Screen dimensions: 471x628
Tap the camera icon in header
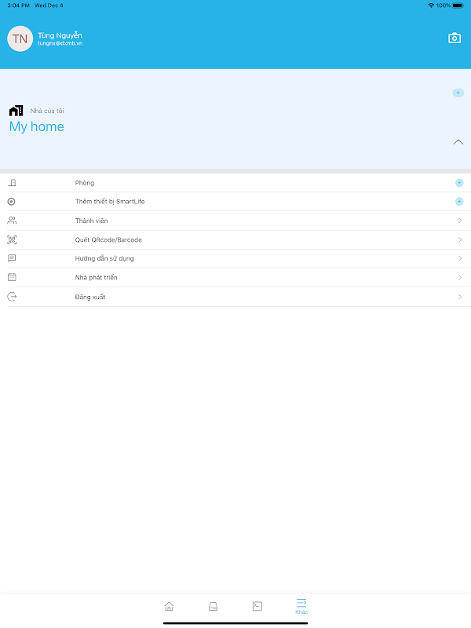(455, 38)
